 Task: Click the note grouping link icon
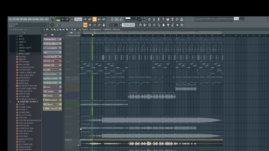(x=99, y=25)
